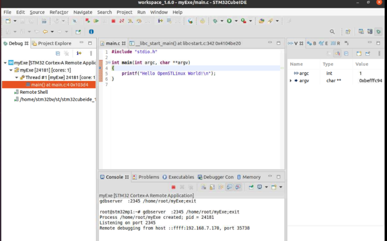The height and width of the screenshot is (241, 387).
Task: Click the globe Open Web Browser icon
Action: pyautogui.click(x=190, y=21)
